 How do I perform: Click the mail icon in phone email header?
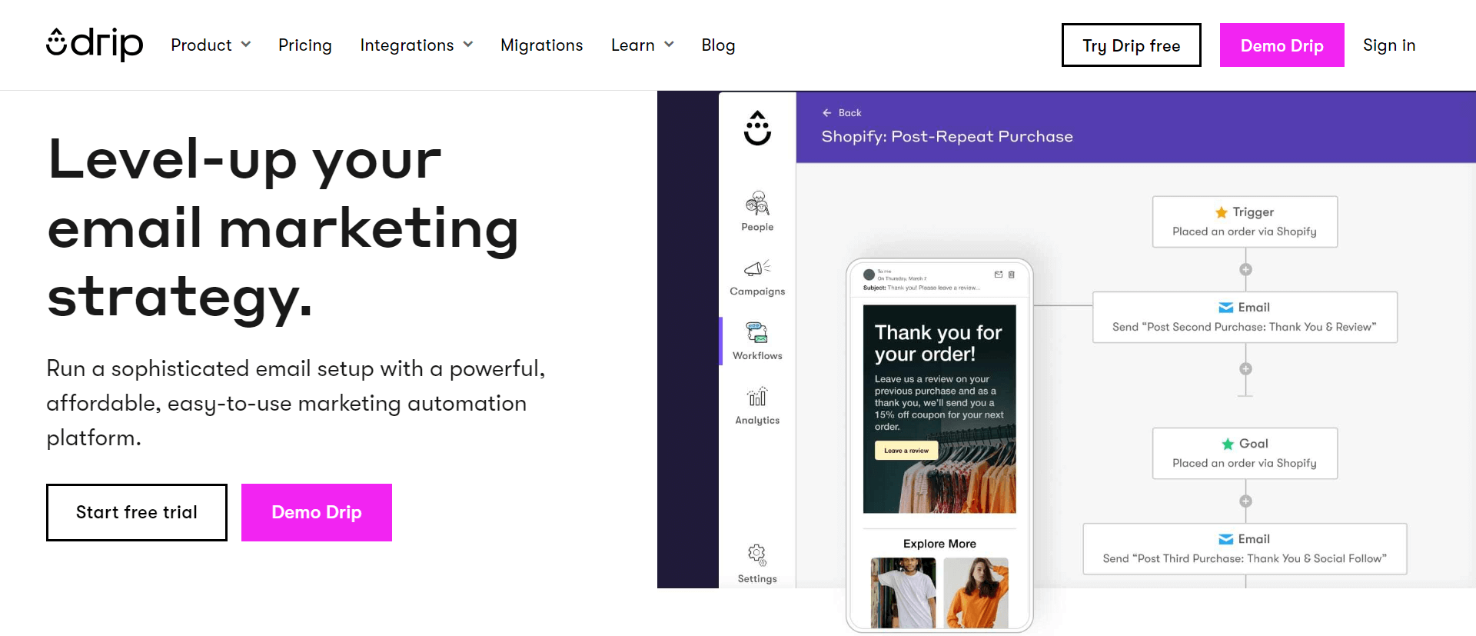999,275
